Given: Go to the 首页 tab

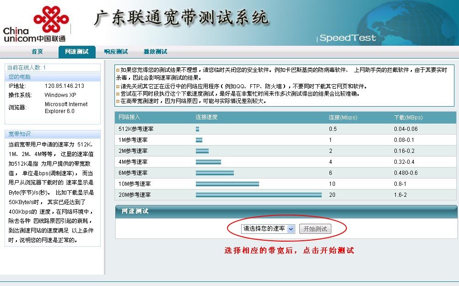Looking at the screenshot, I should [x=37, y=52].
